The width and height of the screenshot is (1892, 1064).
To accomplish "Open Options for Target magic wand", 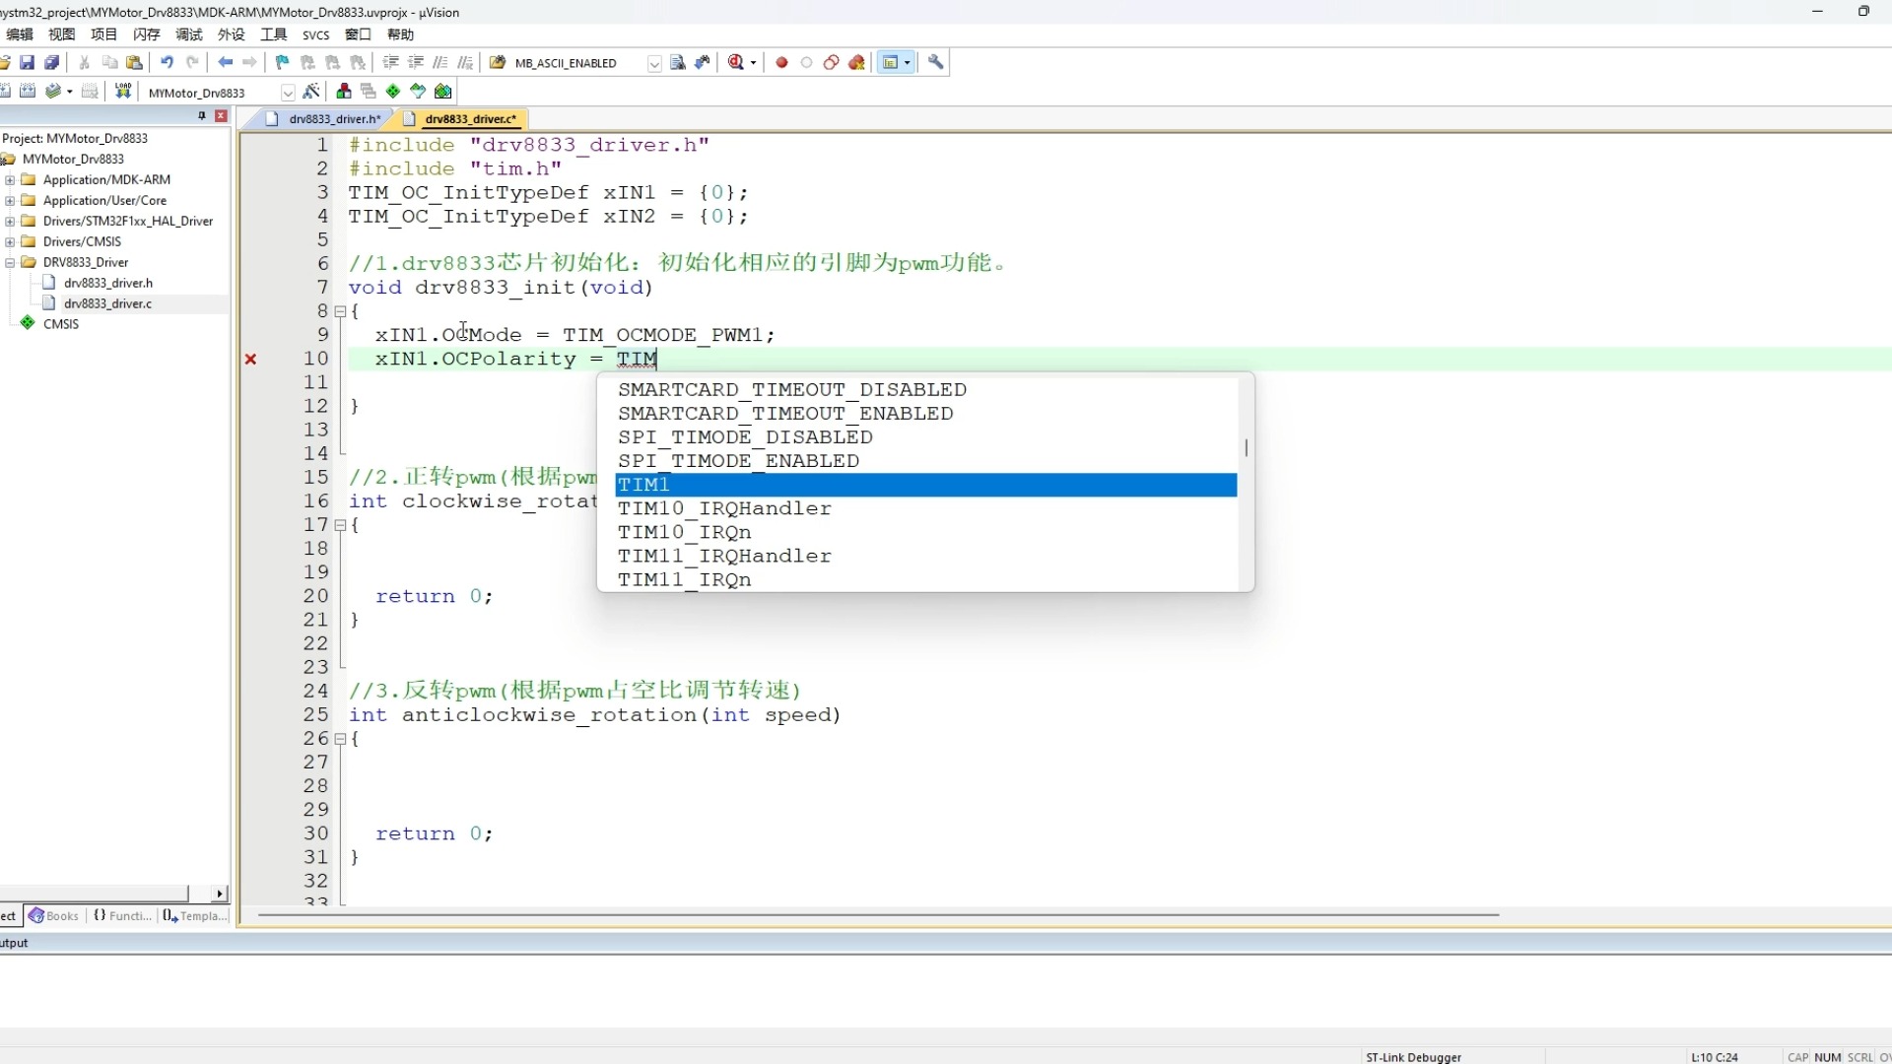I will 311,92.
